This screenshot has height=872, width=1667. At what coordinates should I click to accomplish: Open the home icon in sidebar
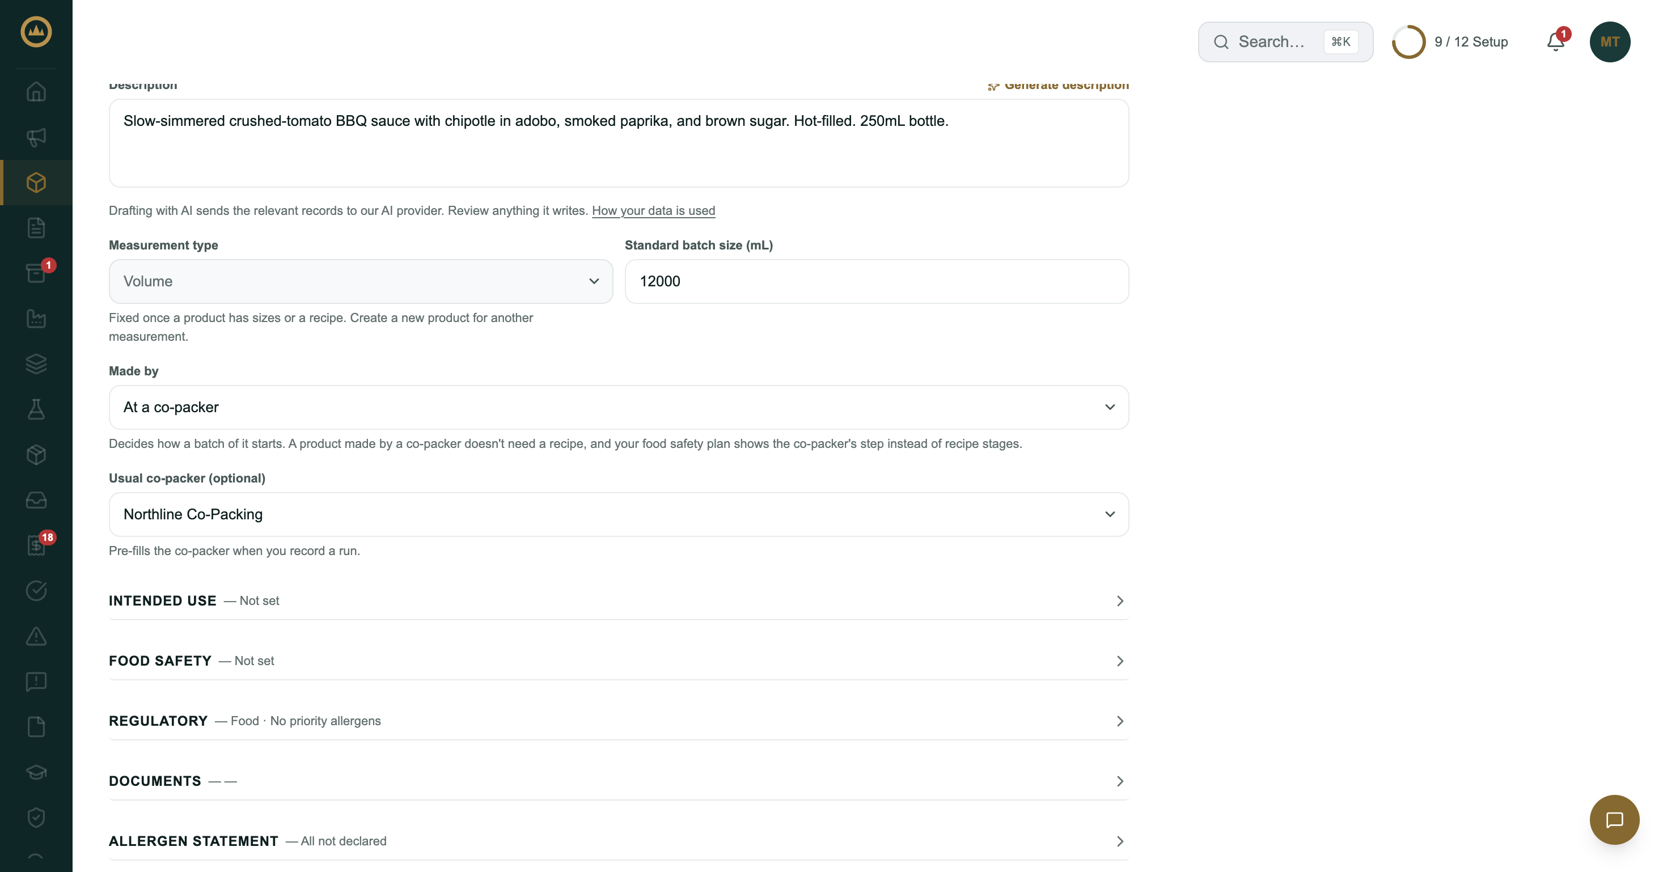tap(36, 92)
